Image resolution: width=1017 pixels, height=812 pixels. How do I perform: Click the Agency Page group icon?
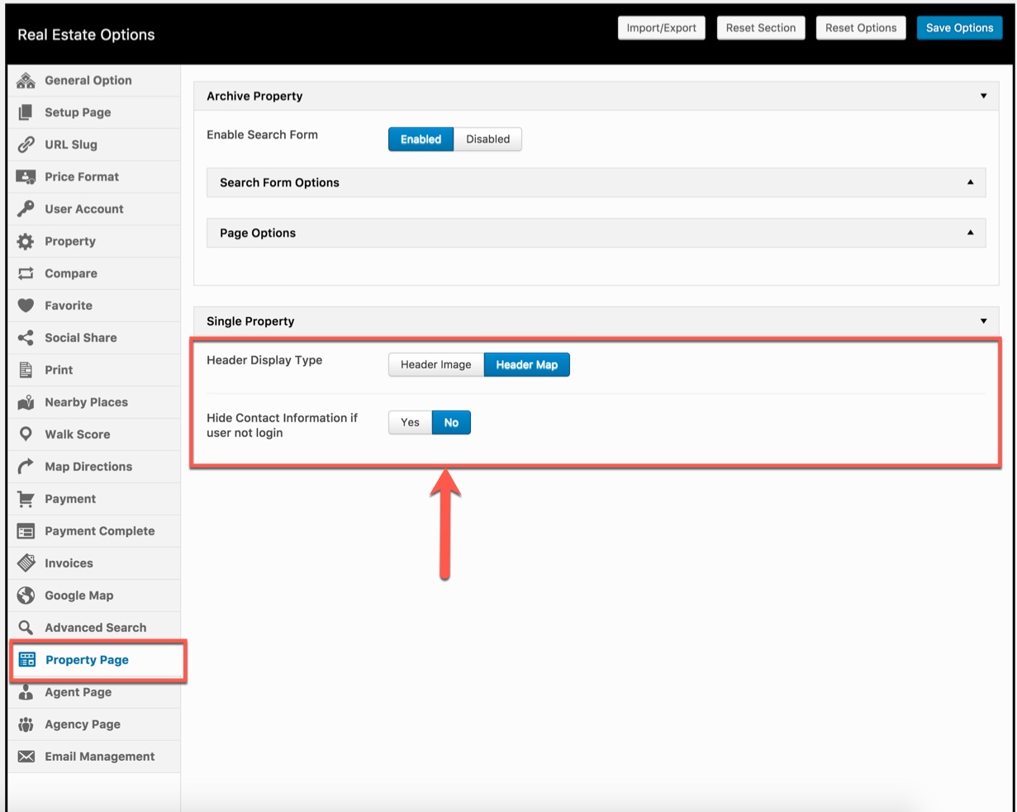[x=26, y=724]
